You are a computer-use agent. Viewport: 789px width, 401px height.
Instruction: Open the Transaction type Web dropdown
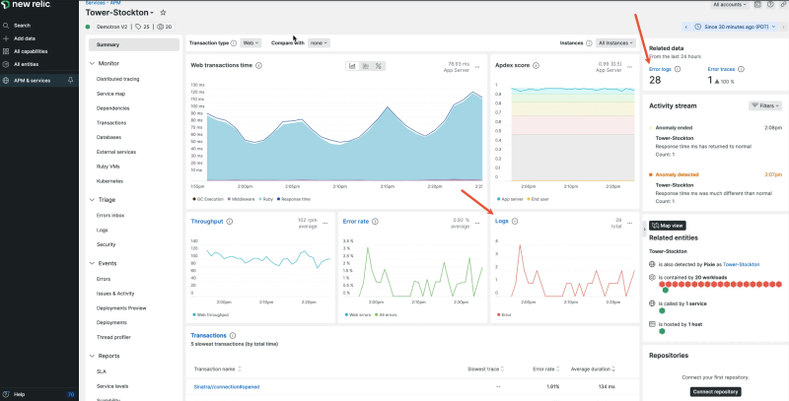(x=251, y=43)
